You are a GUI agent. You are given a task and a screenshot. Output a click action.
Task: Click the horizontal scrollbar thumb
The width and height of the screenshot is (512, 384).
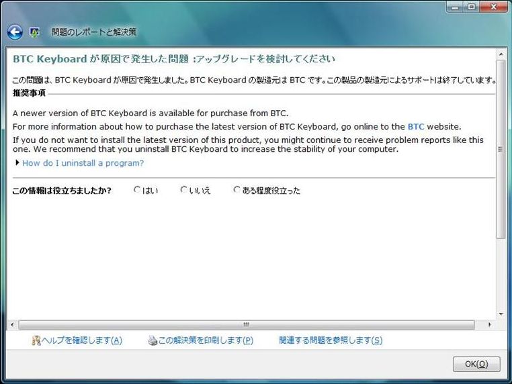click(247, 325)
